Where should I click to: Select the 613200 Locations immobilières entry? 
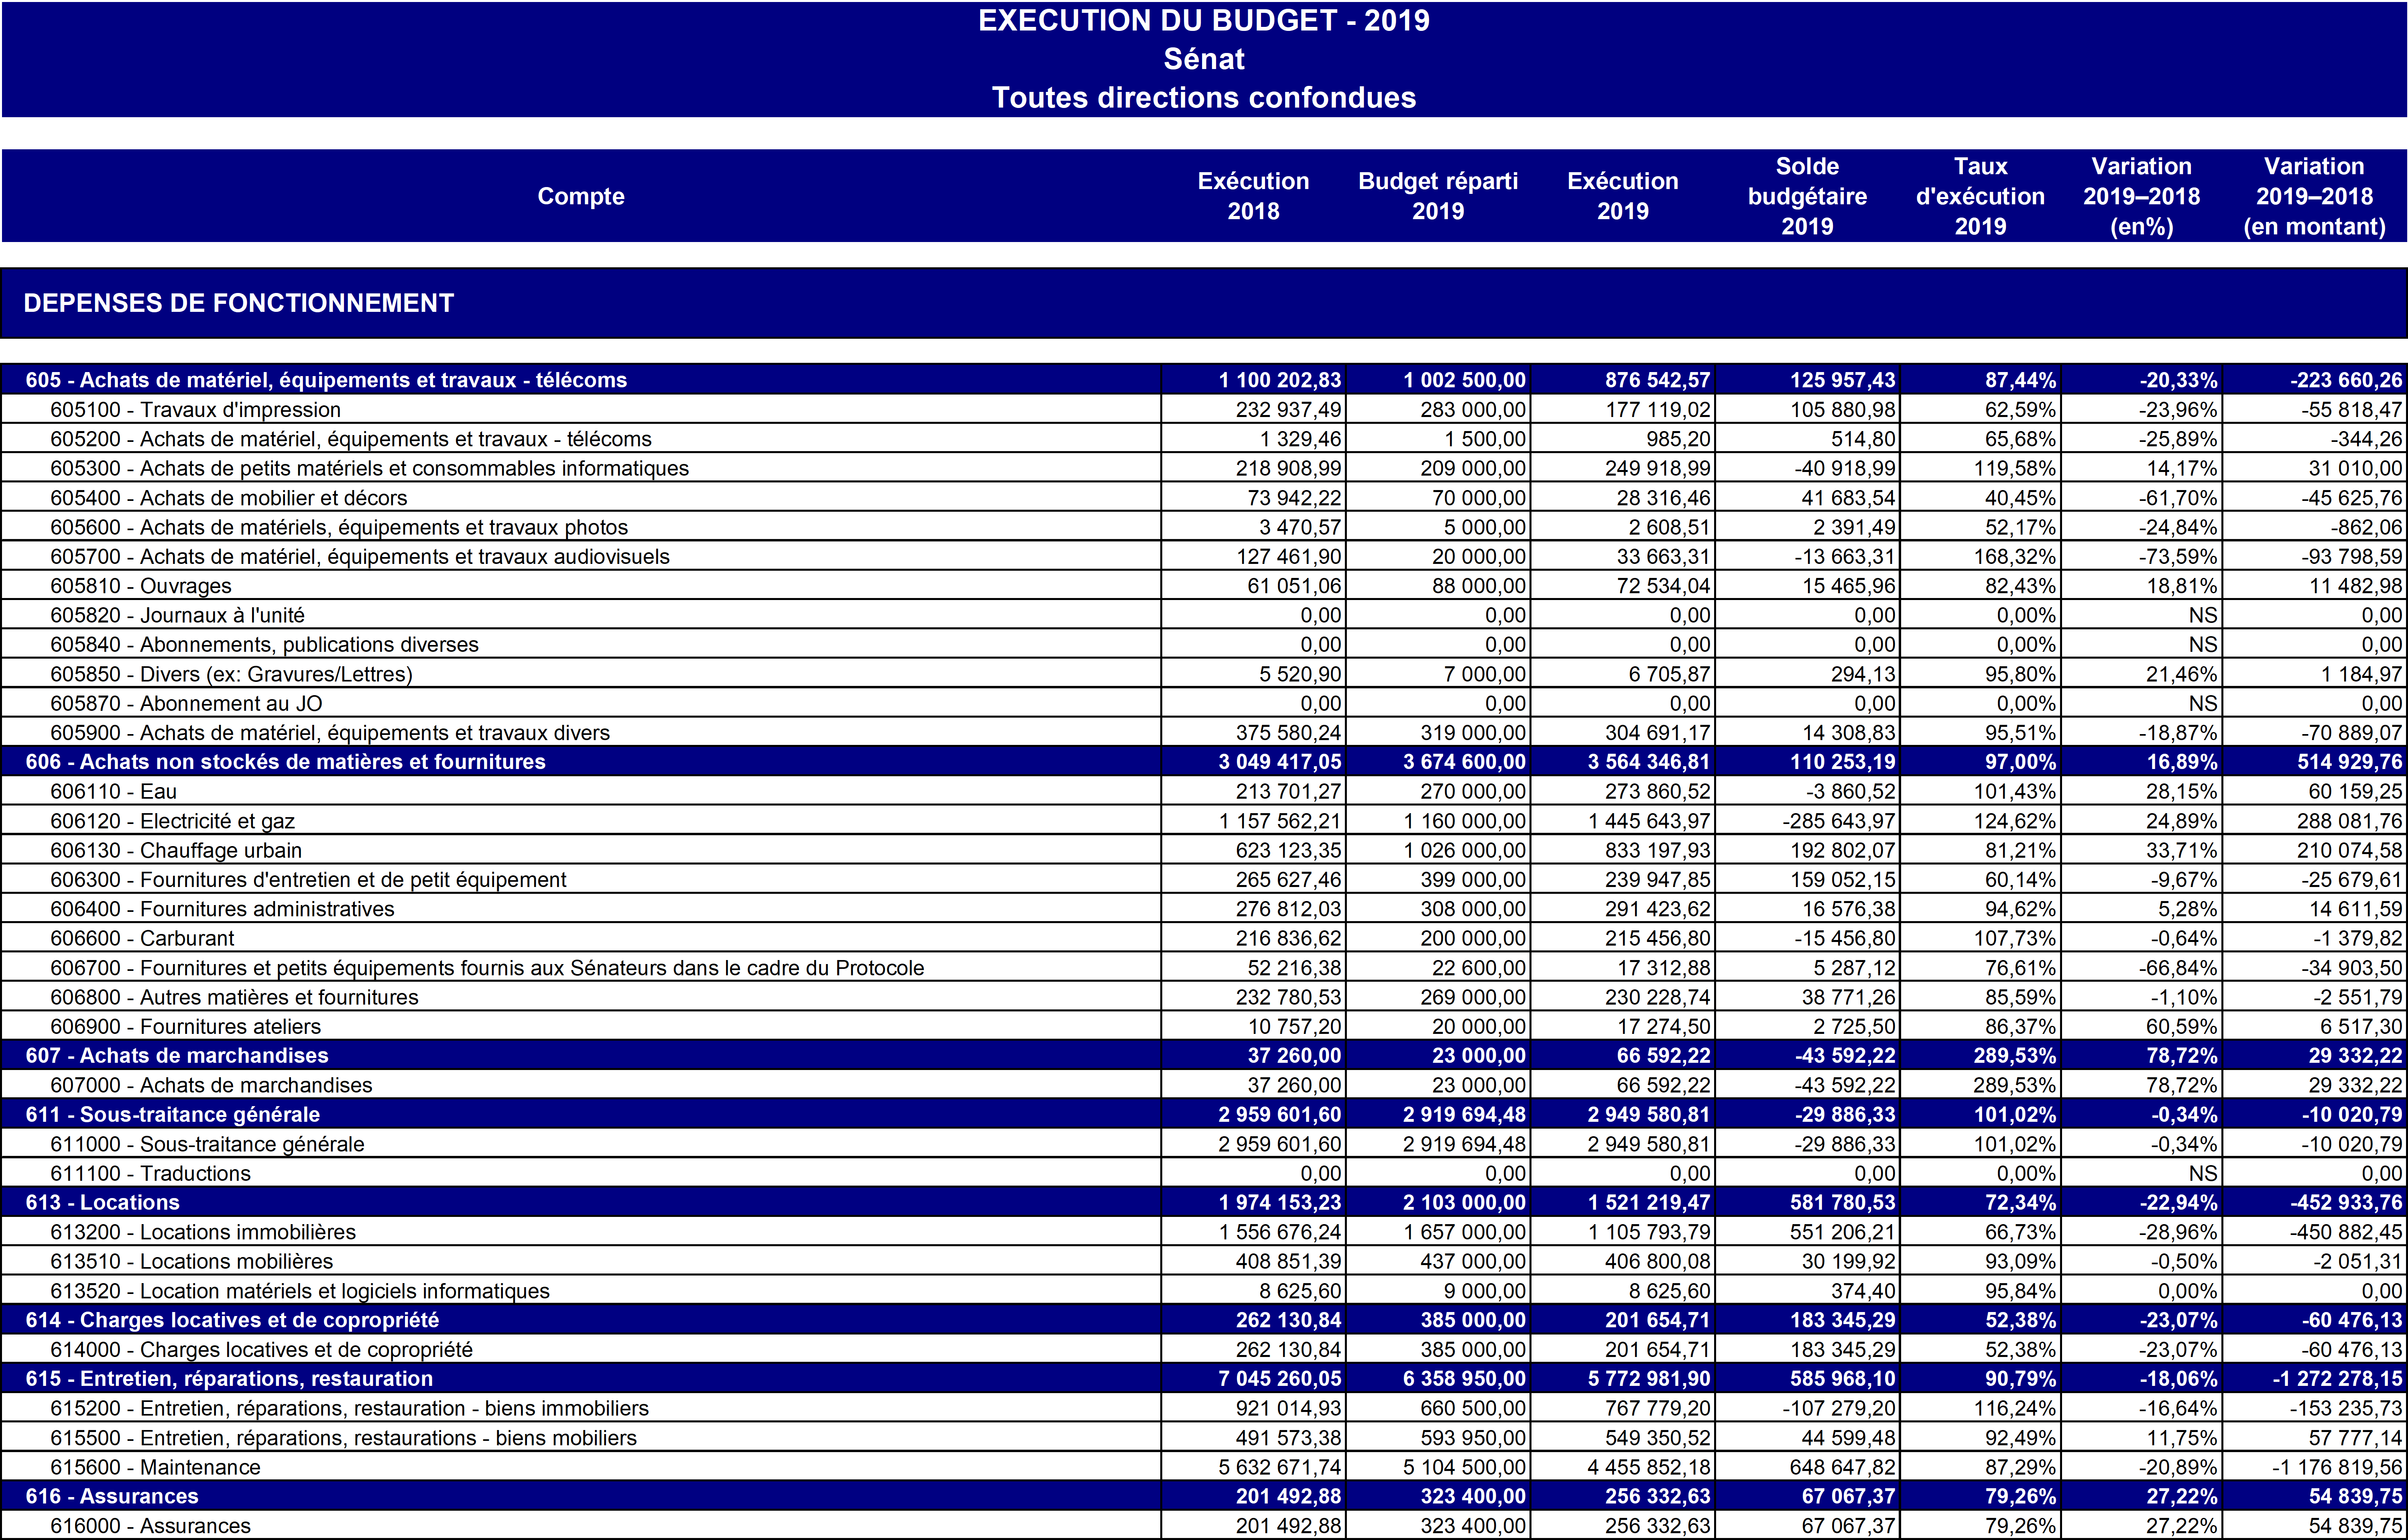point(203,1232)
